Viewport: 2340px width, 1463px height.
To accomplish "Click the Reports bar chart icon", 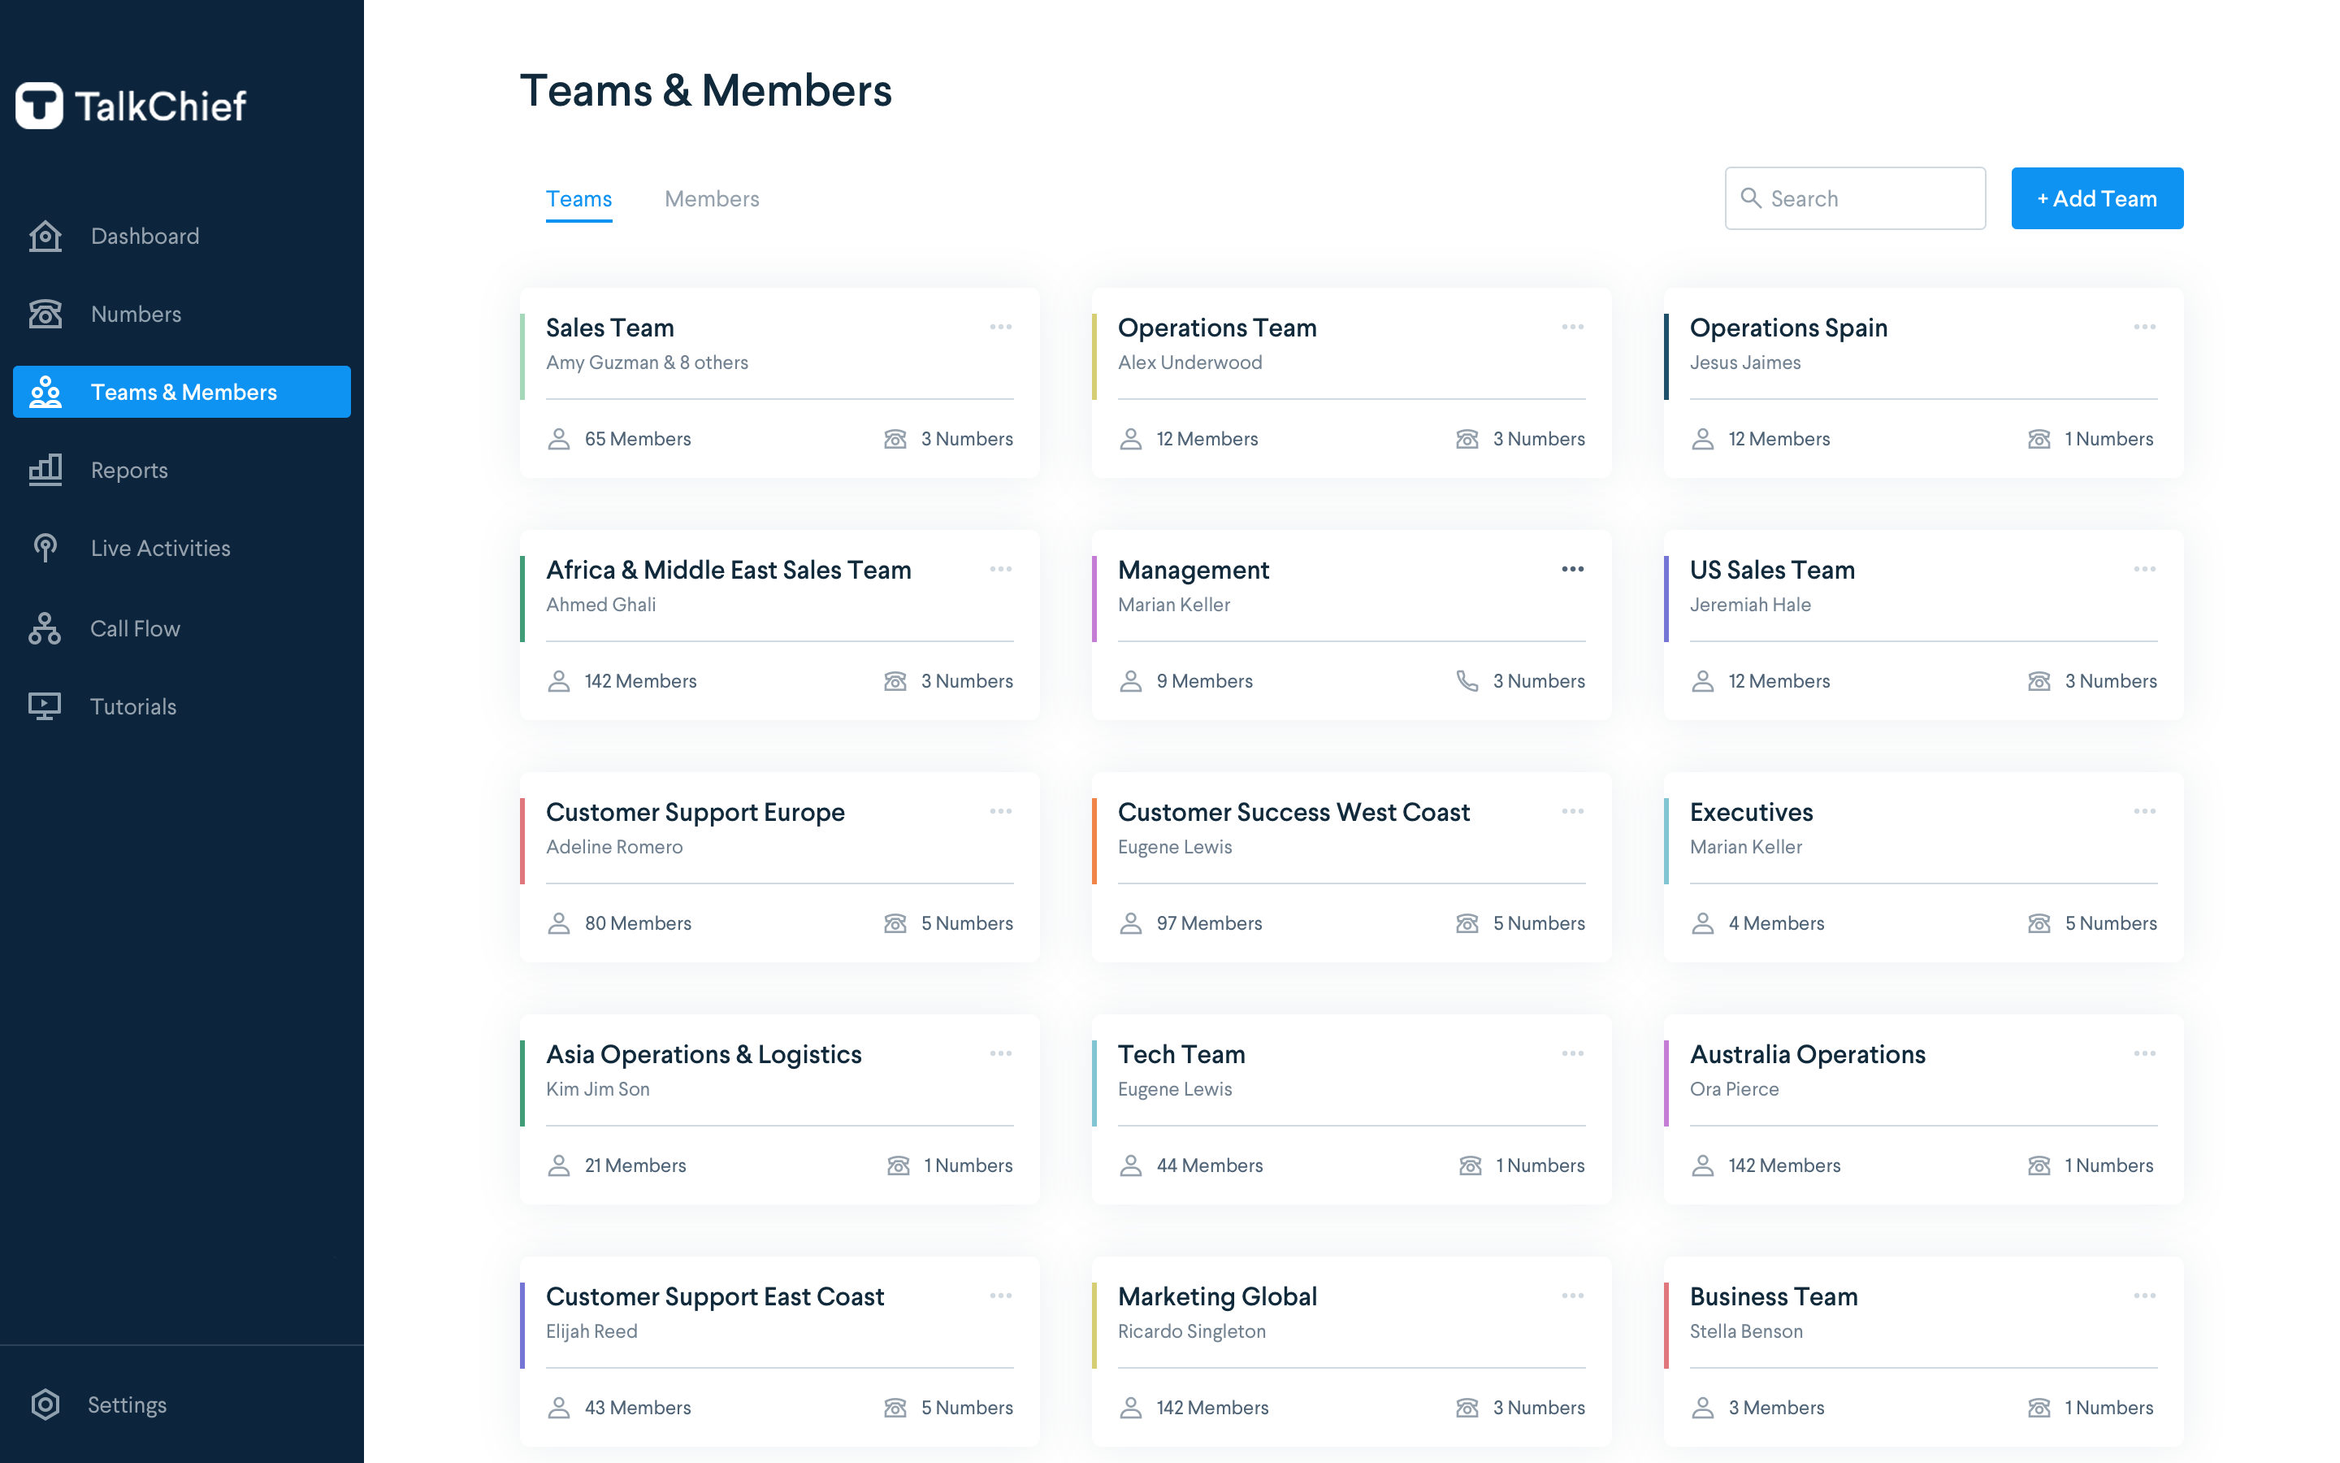I will click(45, 471).
